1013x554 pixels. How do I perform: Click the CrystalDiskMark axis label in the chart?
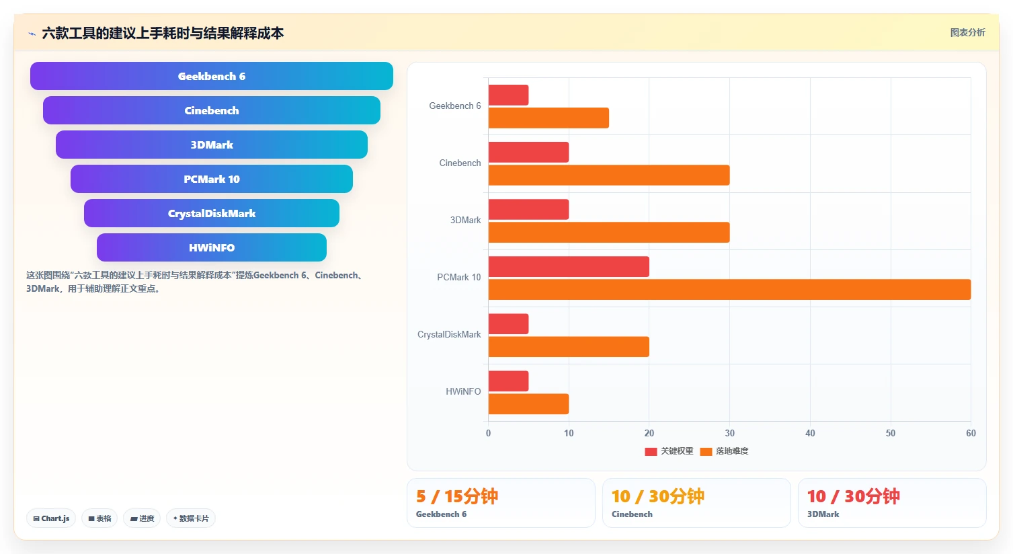point(449,334)
